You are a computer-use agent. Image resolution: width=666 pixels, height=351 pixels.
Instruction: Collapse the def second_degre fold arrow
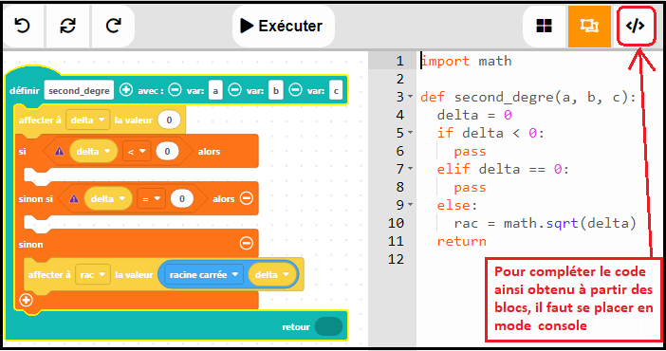tap(410, 97)
